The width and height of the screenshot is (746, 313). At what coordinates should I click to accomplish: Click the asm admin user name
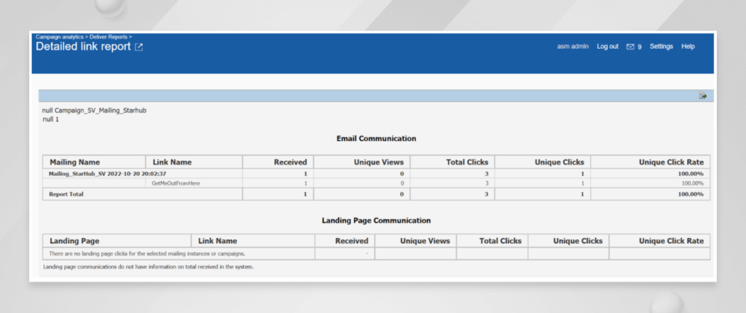click(x=573, y=47)
